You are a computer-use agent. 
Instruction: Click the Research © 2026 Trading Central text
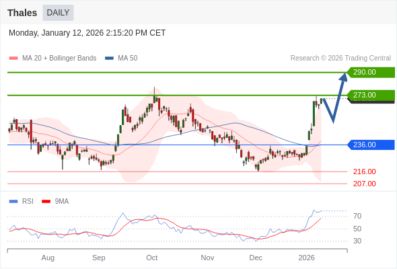340,59
